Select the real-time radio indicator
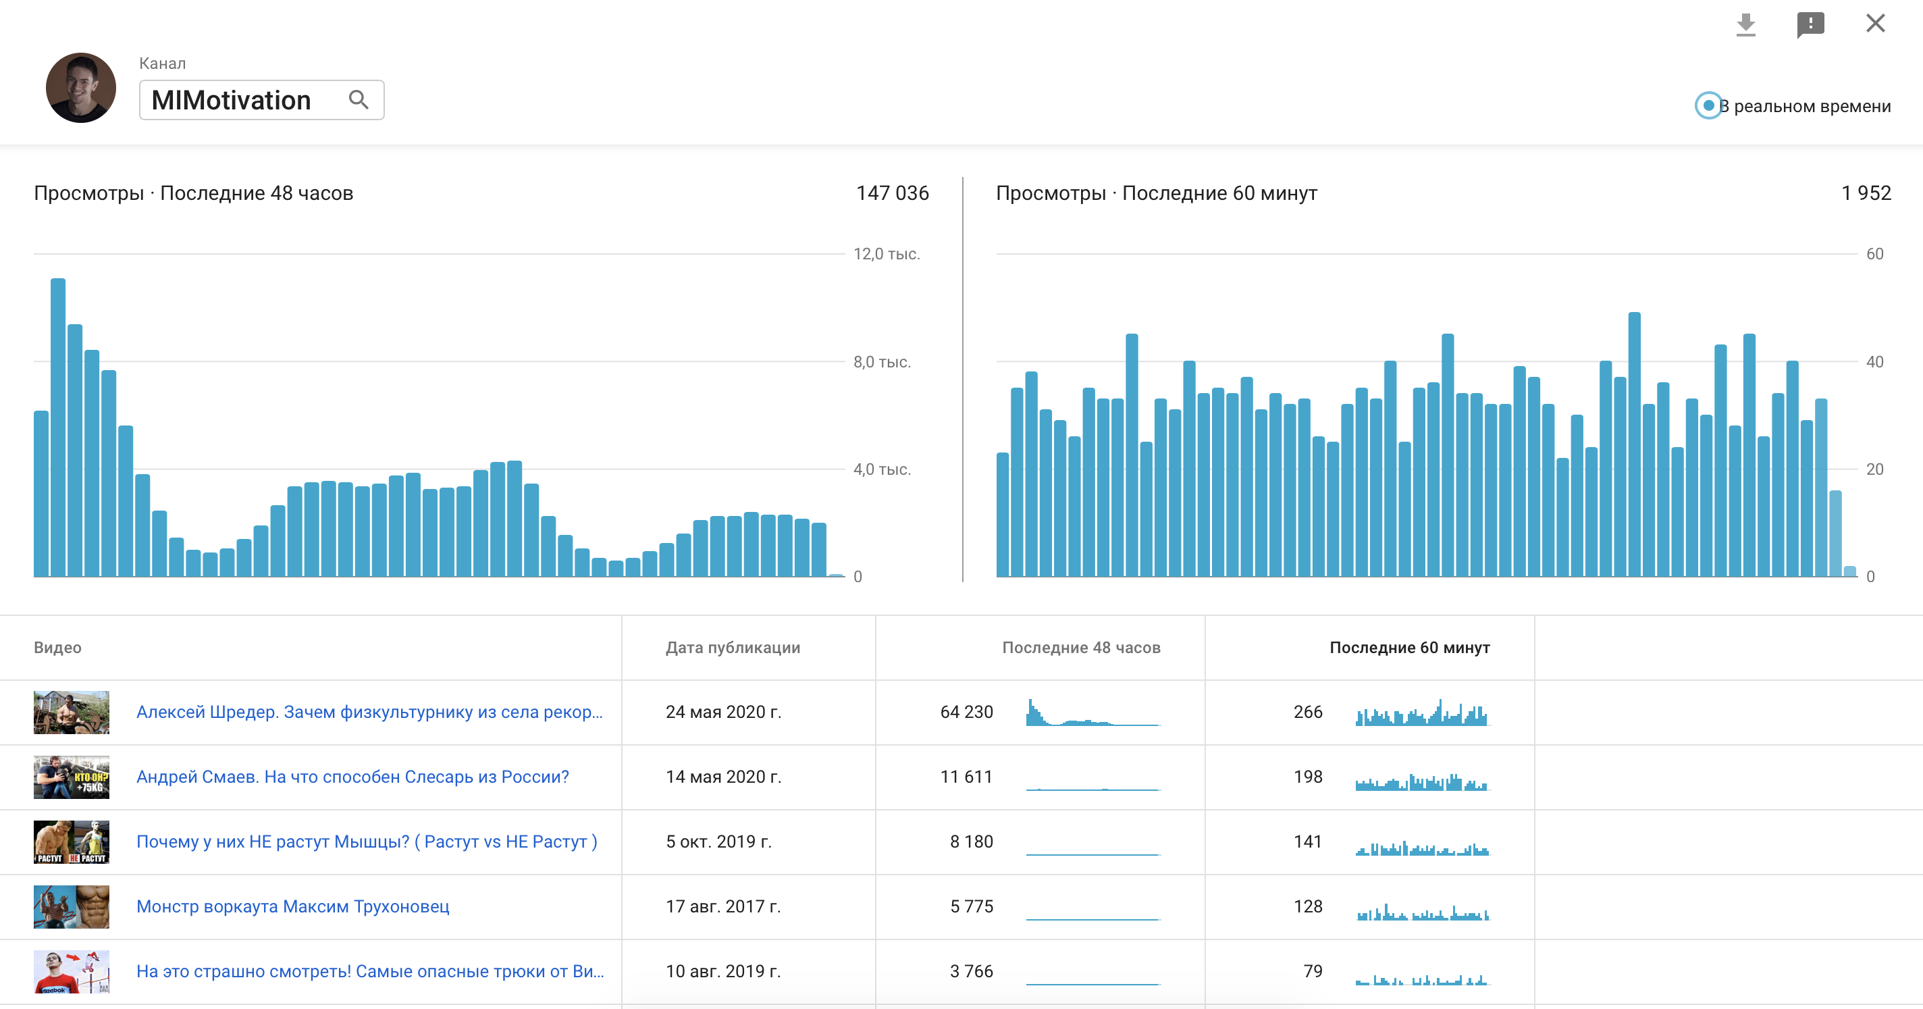Image resolution: width=1923 pixels, height=1009 pixels. (x=1708, y=105)
